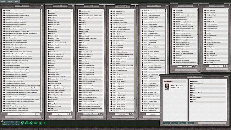Image resolution: width=231 pixels, height=130 pixels.
Task: Open 'Hall of the Chief' list entry
Action: tap(153, 24)
